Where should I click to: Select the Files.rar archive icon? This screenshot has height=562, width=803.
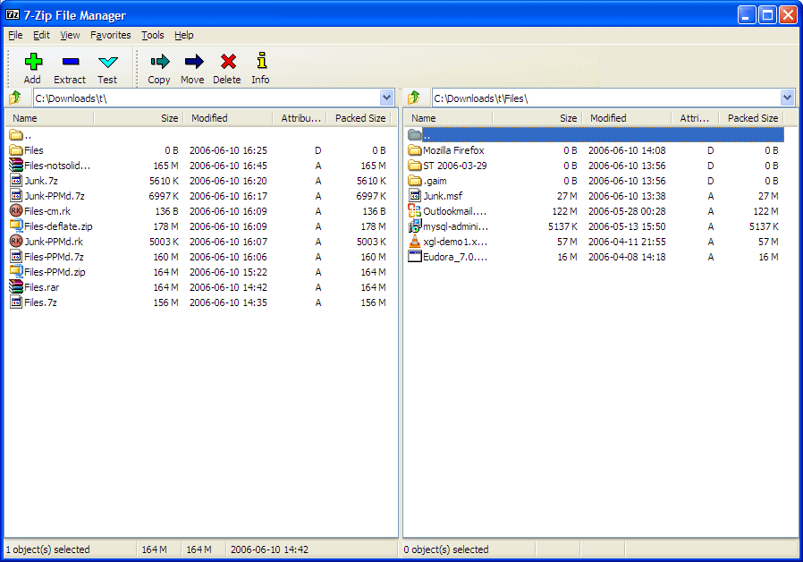tap(16, 287)
